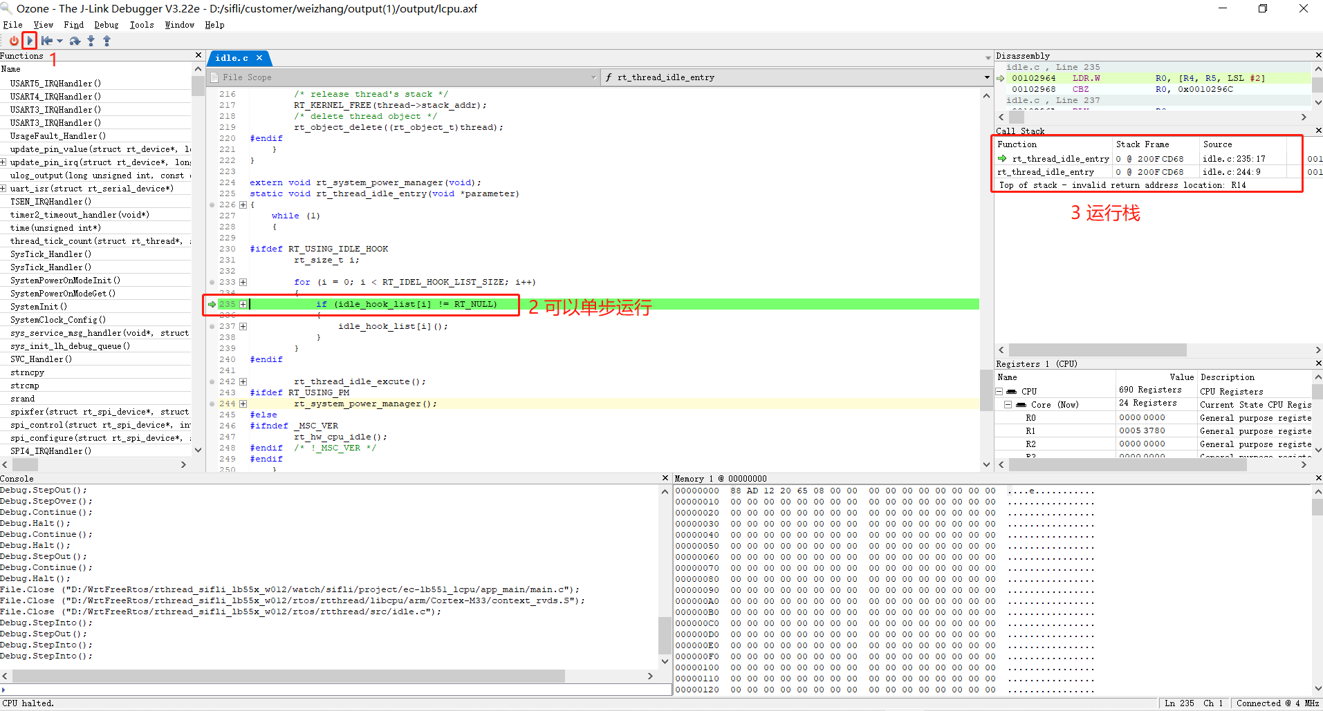The width and height of the screenshot is (1323, 711).
Task: Open the File Scope dropdown
Action: (593, 77)
